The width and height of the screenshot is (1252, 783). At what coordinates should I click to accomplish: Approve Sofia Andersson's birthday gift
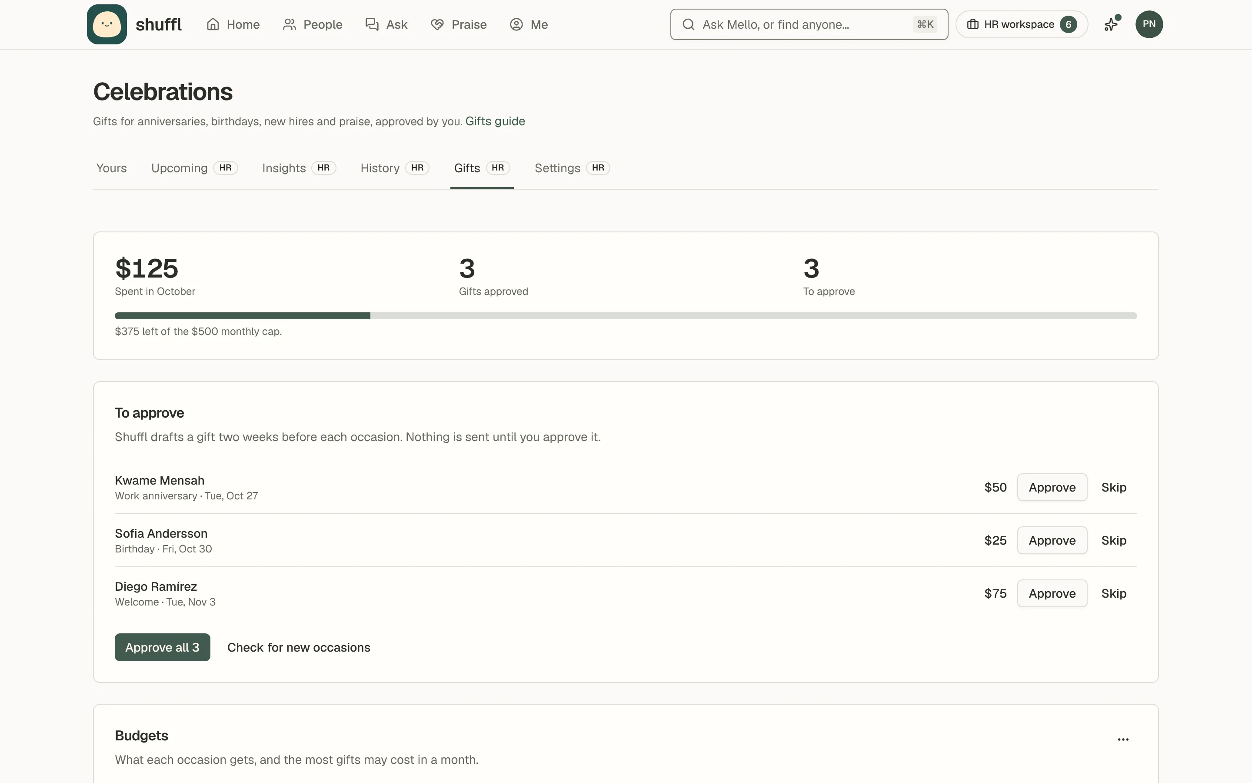pyautogui.click(x=1052, y=541)
